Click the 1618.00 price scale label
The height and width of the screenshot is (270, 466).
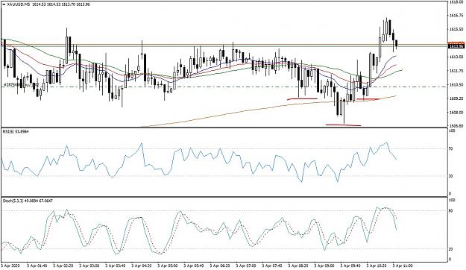(456, 2)
